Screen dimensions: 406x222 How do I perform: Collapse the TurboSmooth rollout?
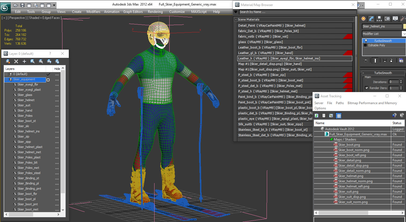point(364,73)
